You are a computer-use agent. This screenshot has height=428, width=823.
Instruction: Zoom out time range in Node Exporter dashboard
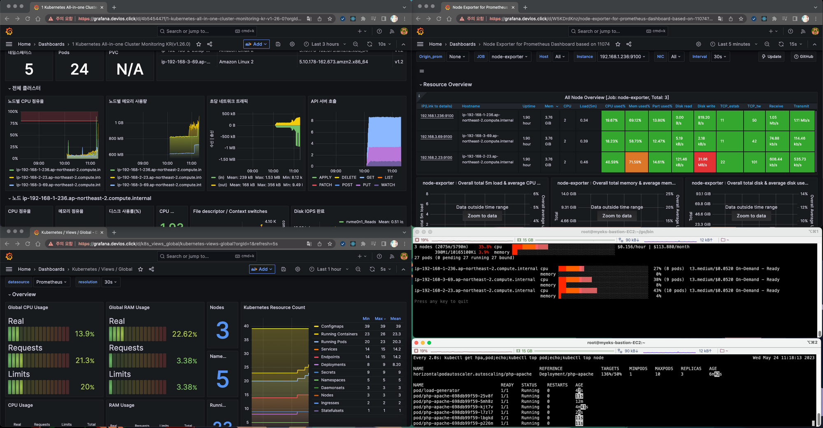[x=767, y=44]
